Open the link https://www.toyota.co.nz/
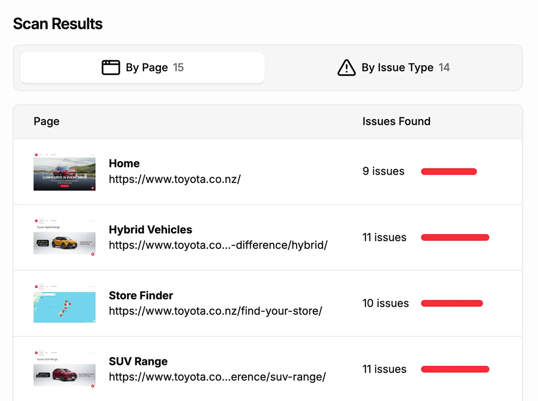 coord(175,179)
